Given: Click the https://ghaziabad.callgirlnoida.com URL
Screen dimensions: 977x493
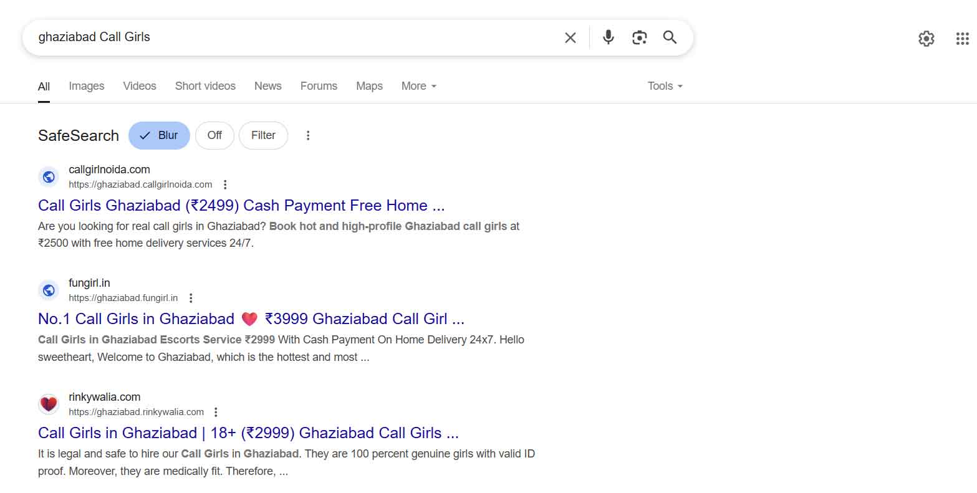Looking at the screenshot, I should pos(140,184).
